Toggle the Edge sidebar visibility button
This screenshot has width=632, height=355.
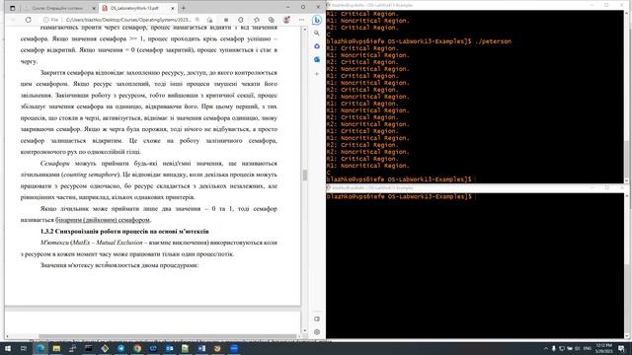tap(317, 319)
